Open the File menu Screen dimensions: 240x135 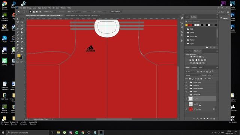pyautogui.click(x=21, y=8)
